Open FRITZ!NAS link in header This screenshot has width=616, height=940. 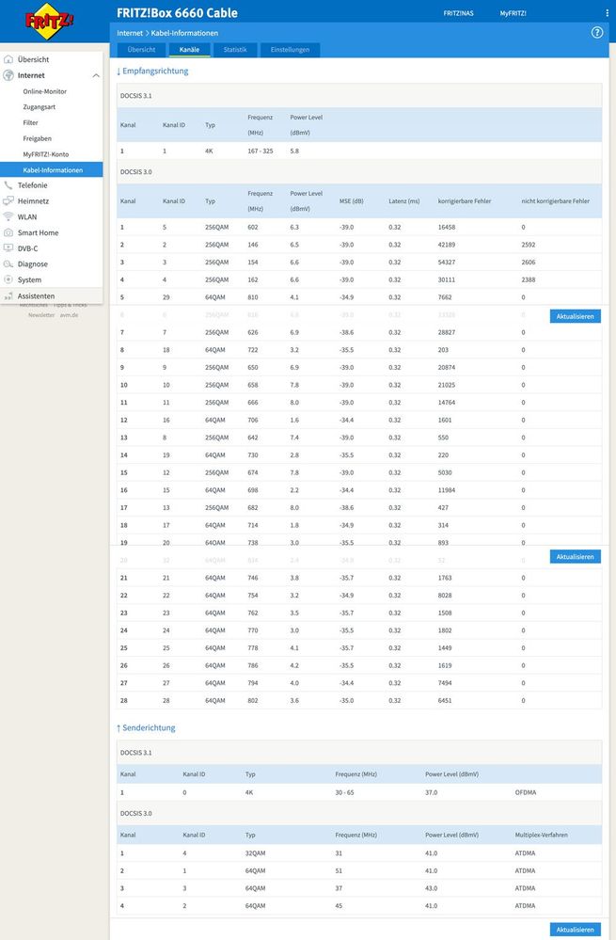(x=458, y=13)
